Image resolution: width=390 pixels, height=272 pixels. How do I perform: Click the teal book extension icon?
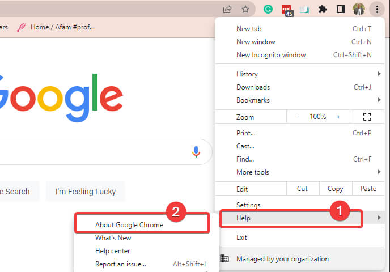click(304, 10)
